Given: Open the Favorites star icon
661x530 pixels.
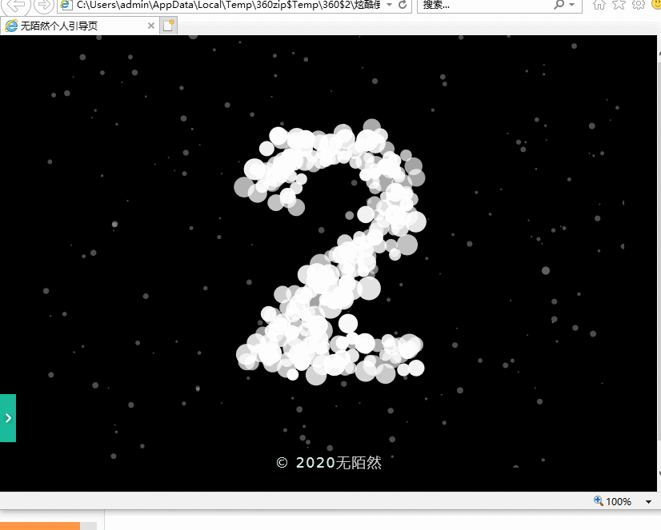Looking at the screenshot, I should [619, 6].
